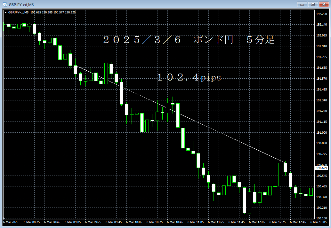Click the 191.230 price scale value
Screen dimensions: 331x228
point(321,111)
